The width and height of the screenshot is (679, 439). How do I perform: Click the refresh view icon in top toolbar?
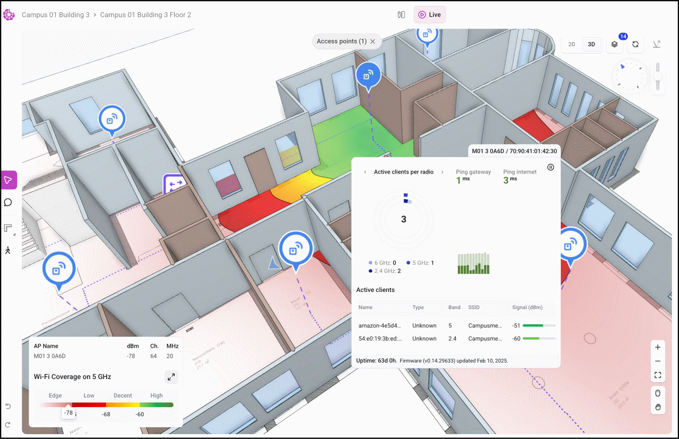pyautogui.click(x=636, y=45)
